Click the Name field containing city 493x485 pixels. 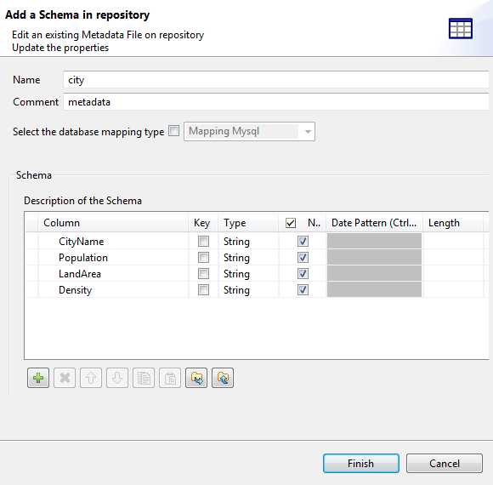[276, 80]
